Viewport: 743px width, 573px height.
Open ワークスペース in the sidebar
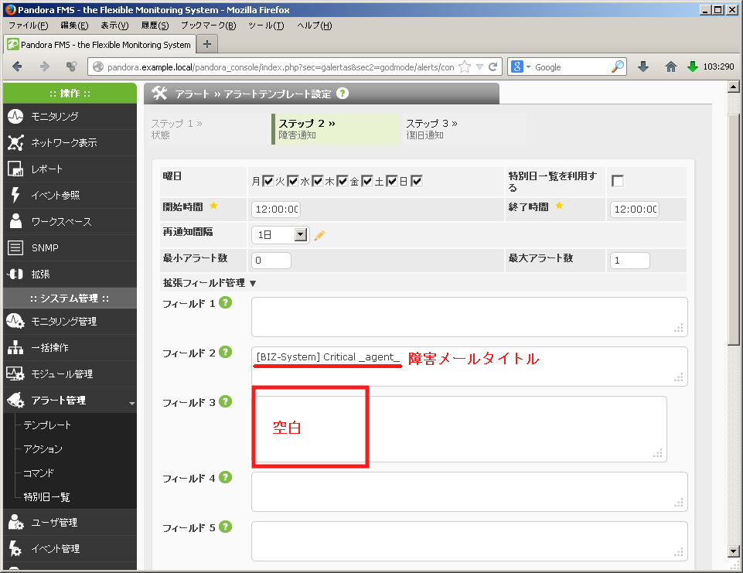tap(70, 221)
